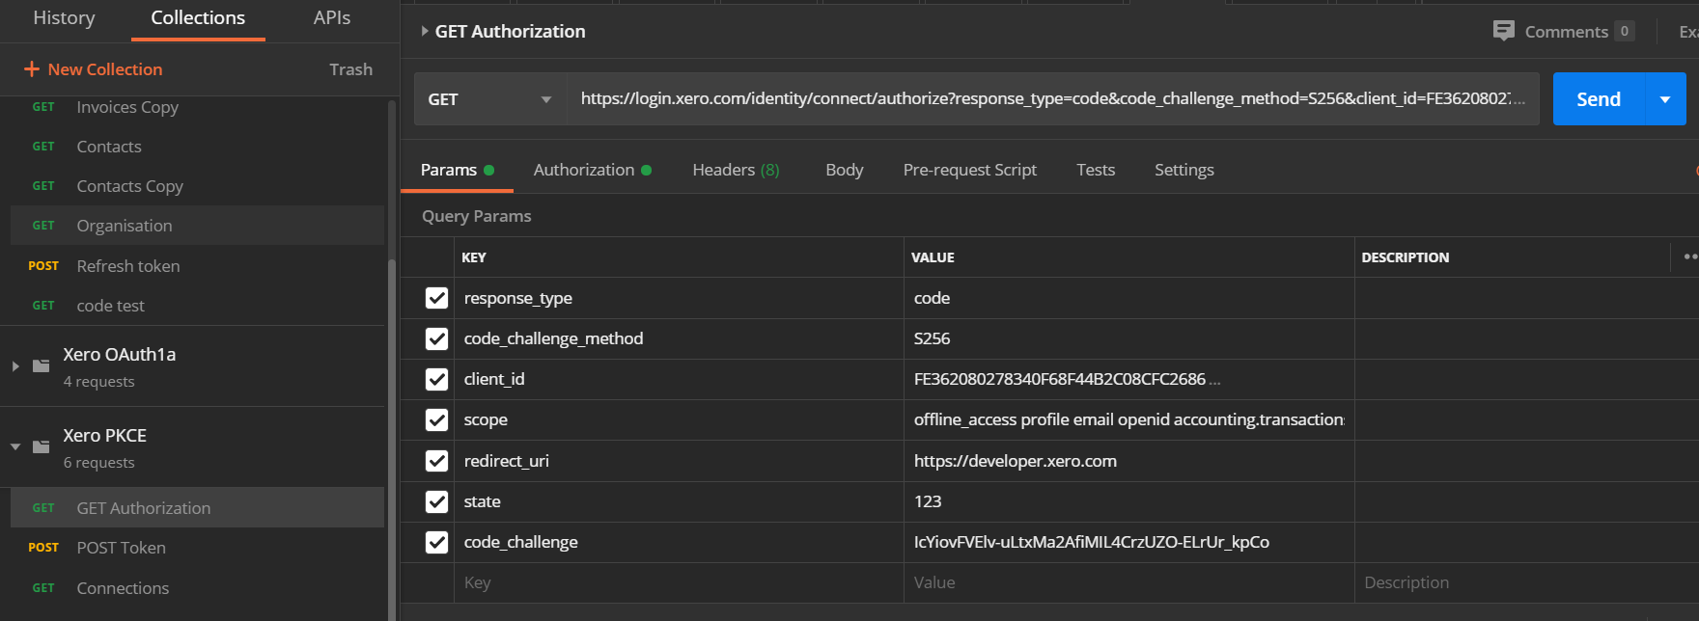Switch to the History tab
The image size is (1699, 621).
pos(64,17)
